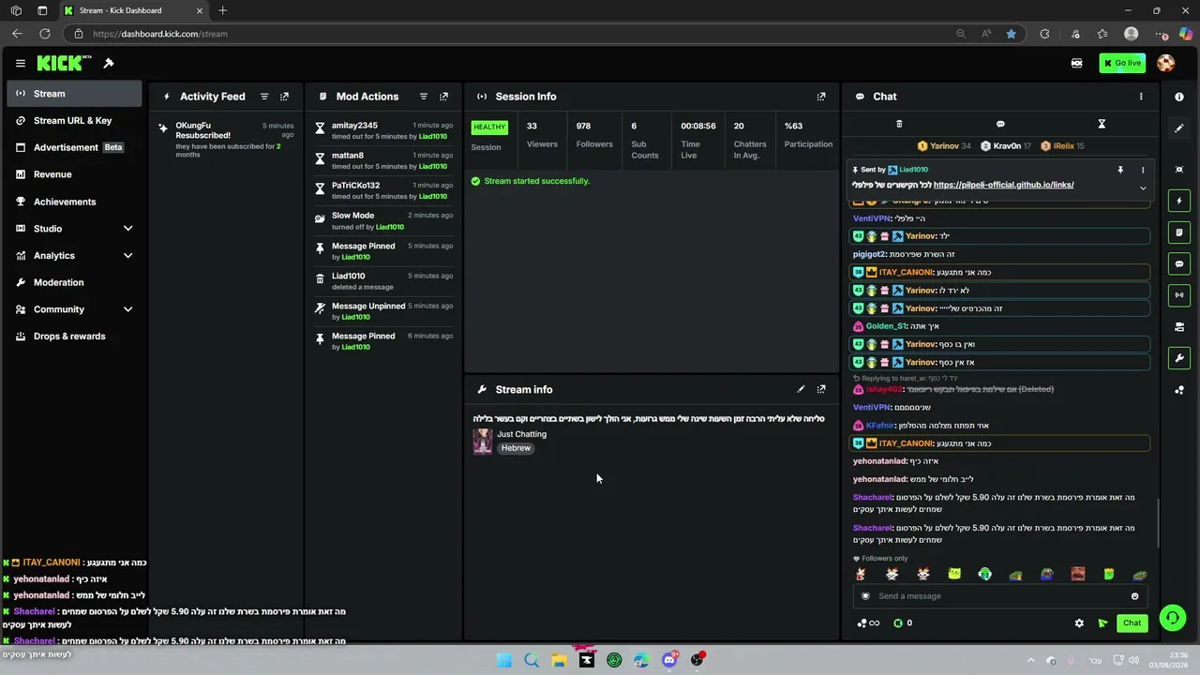Viewport: 1200px width, 675px height.
Task: Click the Just Chatting category label
Action: [521, 434]
